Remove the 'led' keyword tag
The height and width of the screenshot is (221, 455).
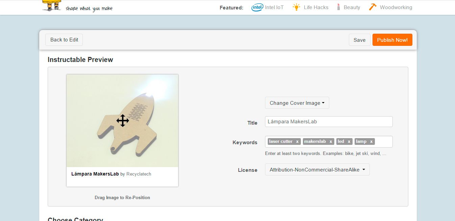(x=349, y=141)
